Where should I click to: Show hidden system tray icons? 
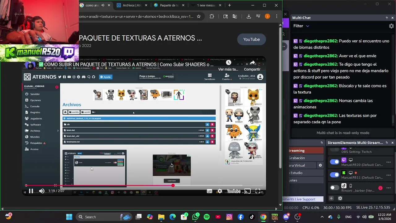322,217
